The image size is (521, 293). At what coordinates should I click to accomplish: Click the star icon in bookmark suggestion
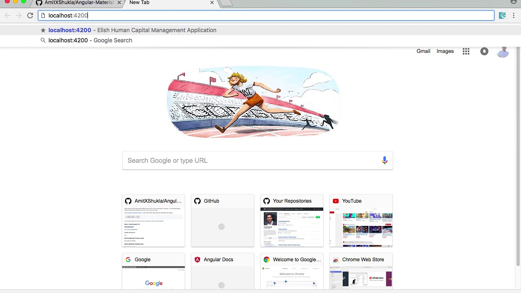tap(43, 30)
